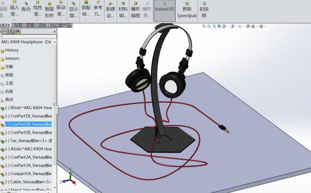Select the 注解 annotations folder
Image resolution: width=311 pixels, height=193 pixels.
click(x=9, y=67)
